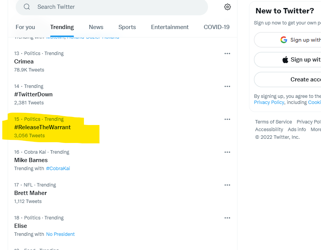Open the COVID-19 tab

point(216,27)
